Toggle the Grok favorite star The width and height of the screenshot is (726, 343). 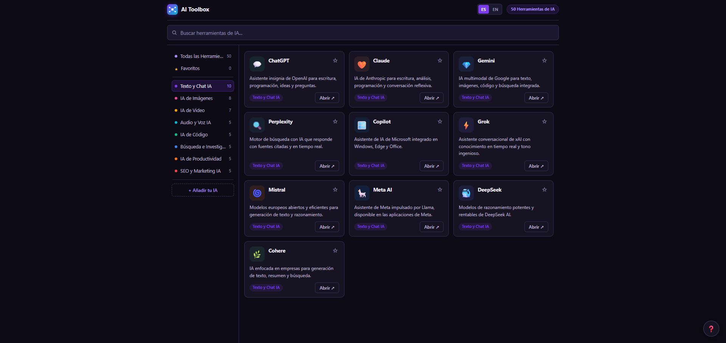(x=544, y=122)
